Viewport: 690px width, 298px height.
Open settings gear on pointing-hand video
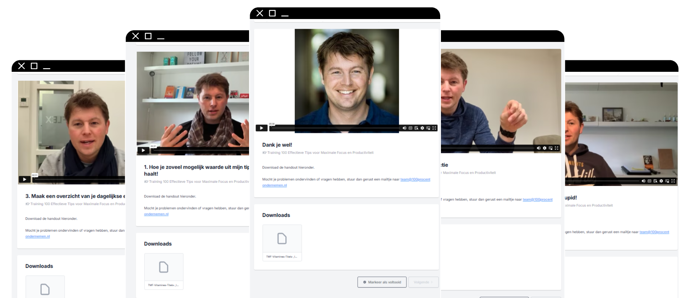pyautogui.click(x=544, y=148)
